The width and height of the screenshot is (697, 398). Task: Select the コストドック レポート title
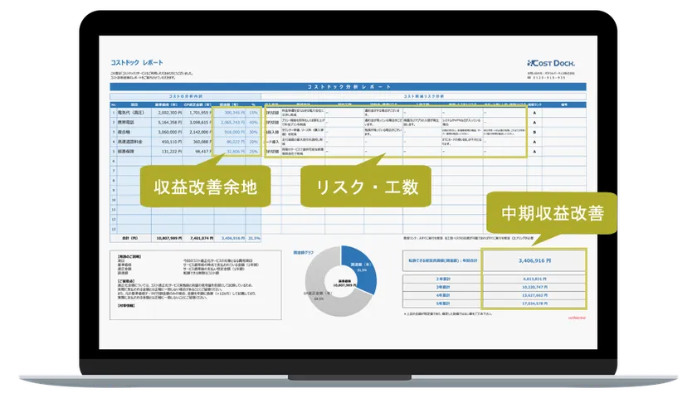(137, 63)
